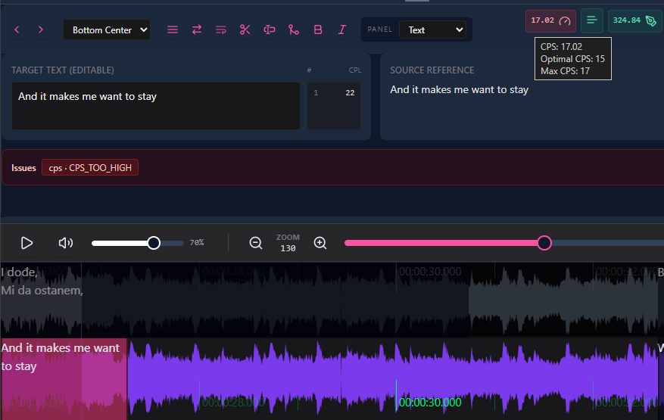Zoom out the timeline
Viewport: 664px width, 420px height.
[x=256, y=243]
